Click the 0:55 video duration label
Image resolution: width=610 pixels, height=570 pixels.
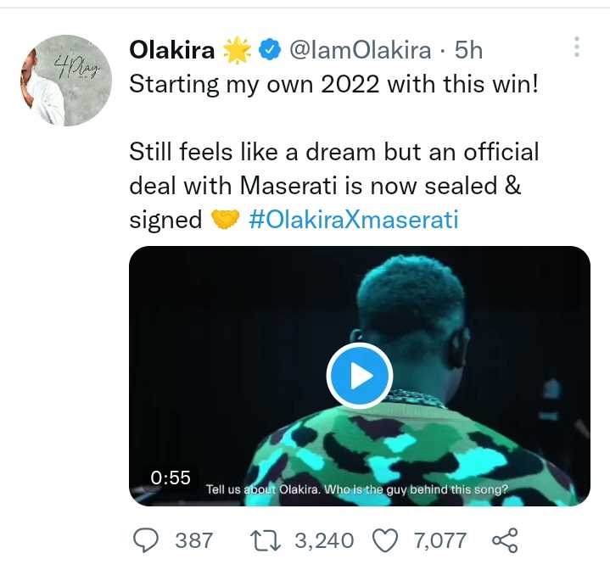(171, 478)
